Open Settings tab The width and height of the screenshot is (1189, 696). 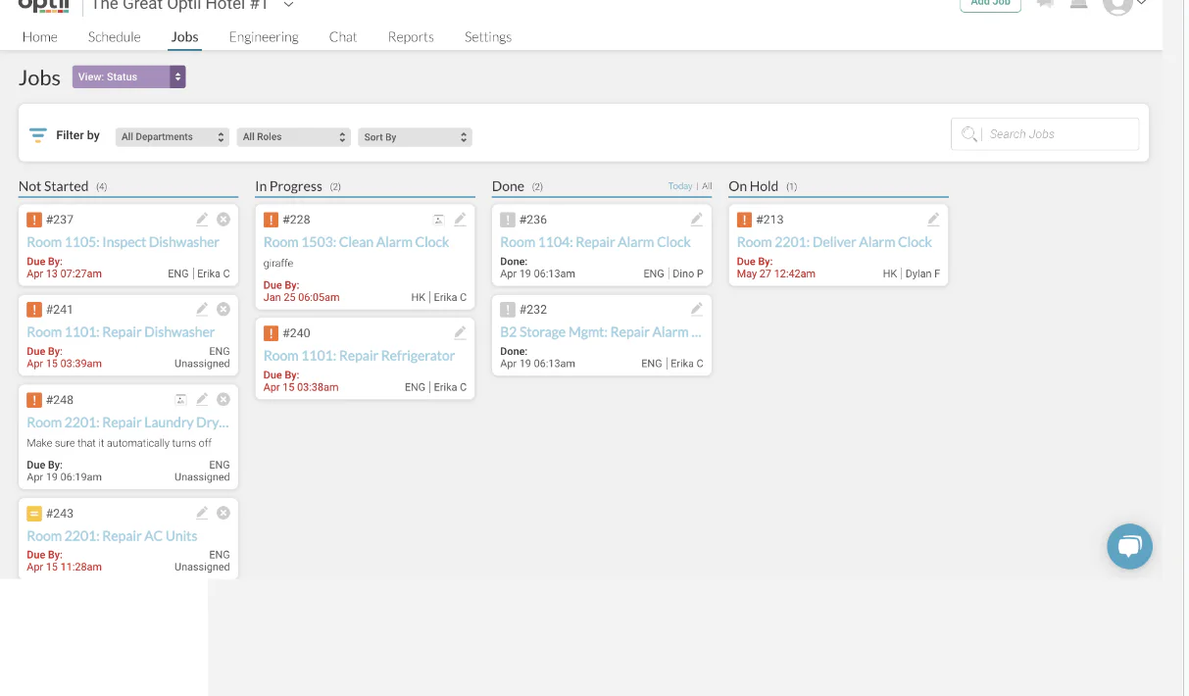[488, 37]
